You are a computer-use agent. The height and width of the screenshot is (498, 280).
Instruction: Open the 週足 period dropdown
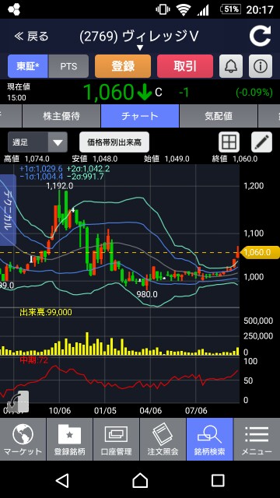(x=37, y=142)
